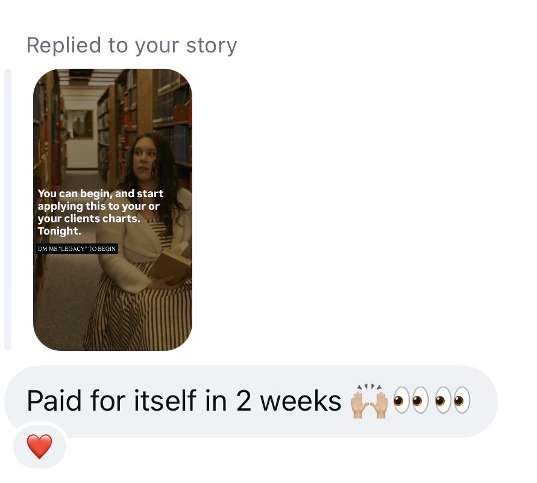Click the number '2' in the message
537x483 pixels.
pyautogui.click(x=243, y=401)
